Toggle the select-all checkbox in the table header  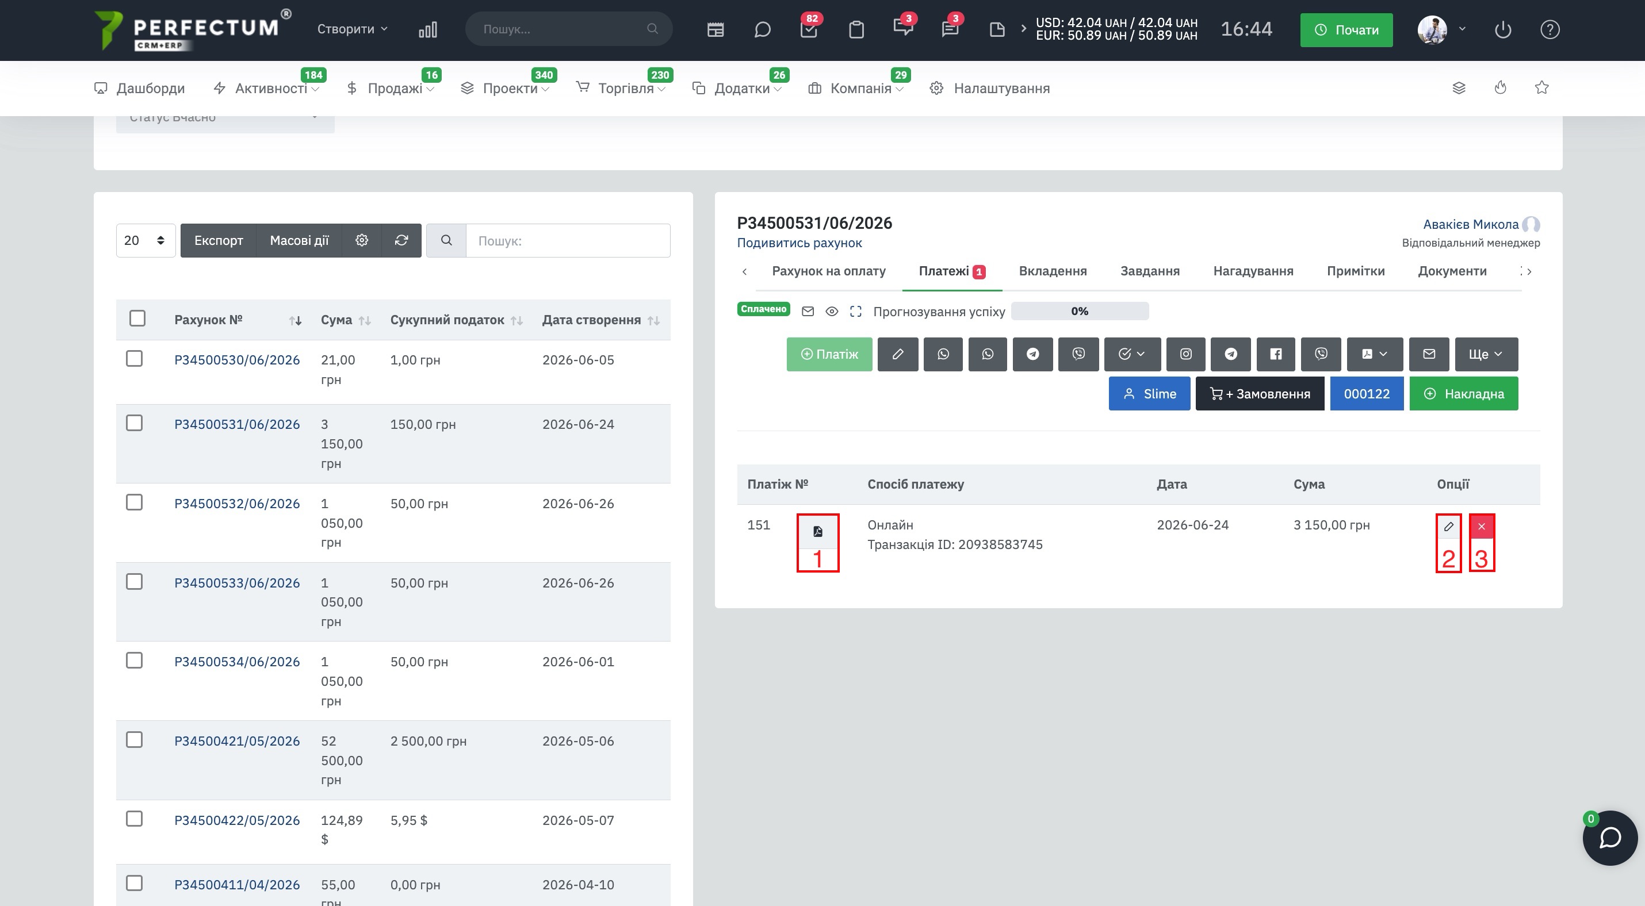[137, 318]
